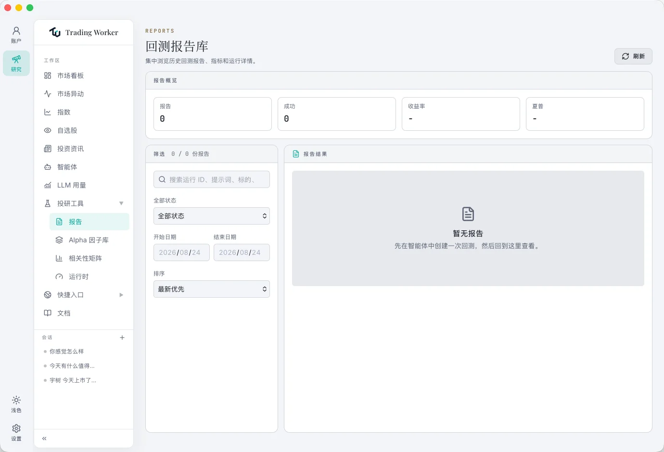Collapse the 投研工具 section arrow
Screen dimensions: 664x452
click(x=121, y=203)
